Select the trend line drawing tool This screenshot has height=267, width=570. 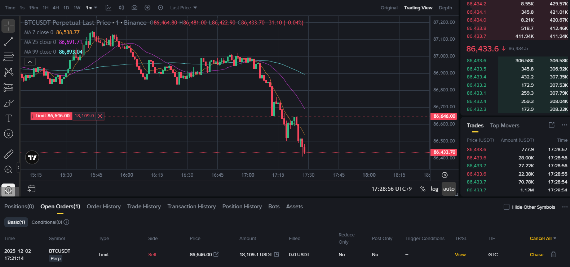click(9, 41)
